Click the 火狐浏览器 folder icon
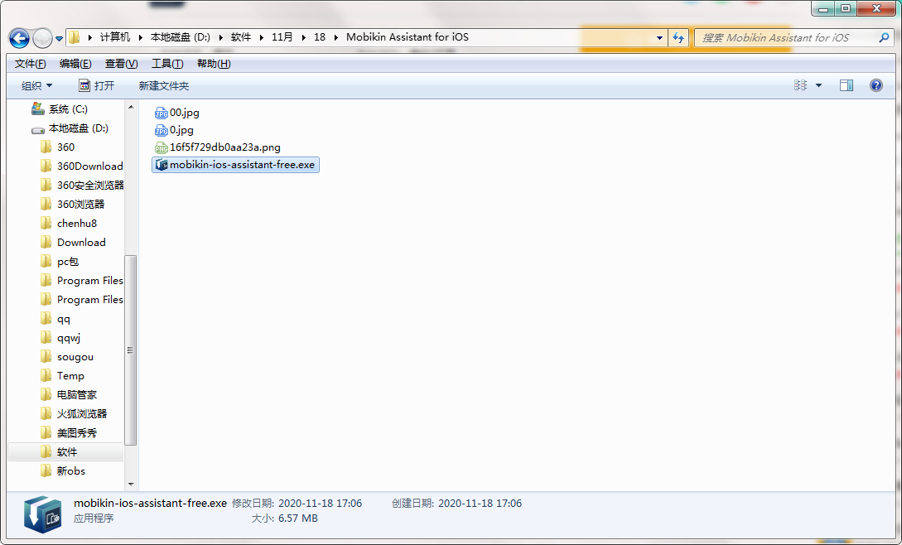Screen dimensions: 902x545 tap(46, 413)
